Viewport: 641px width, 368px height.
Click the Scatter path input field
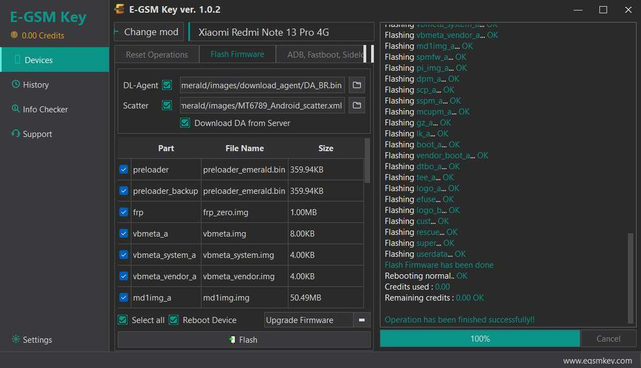pos(262,106)
